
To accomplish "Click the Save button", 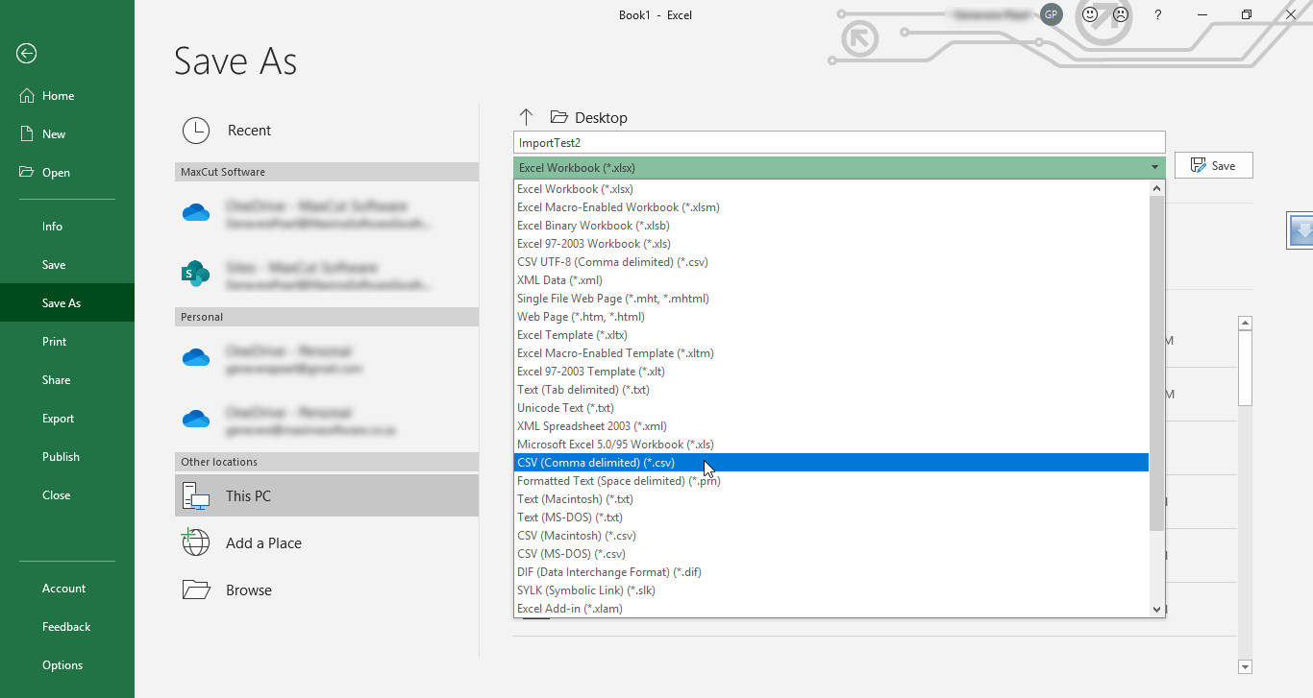I will click(x=1214, y=166).
